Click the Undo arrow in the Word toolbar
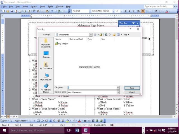The image size is (179, 134). pos(52,11)
